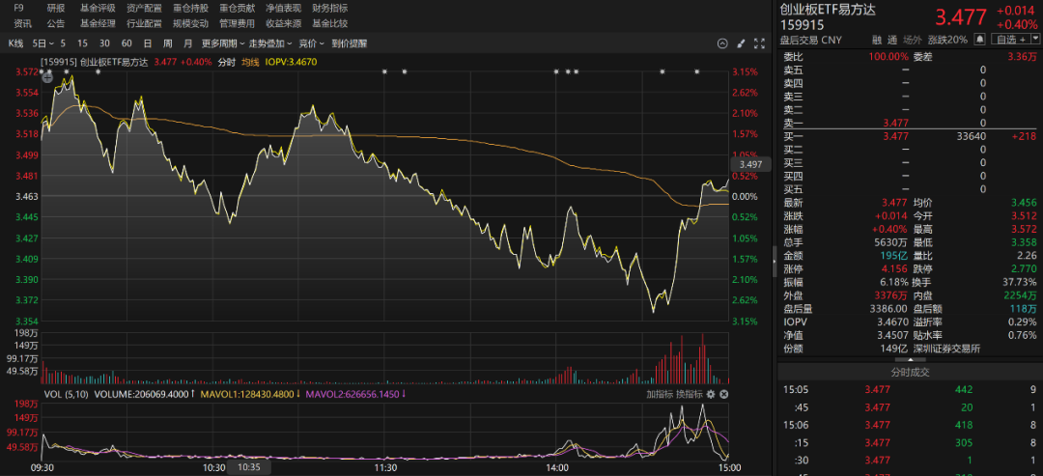1043x476 pixels.
Task: Expand the chart to fullscreen
Action: pos(759,43)
